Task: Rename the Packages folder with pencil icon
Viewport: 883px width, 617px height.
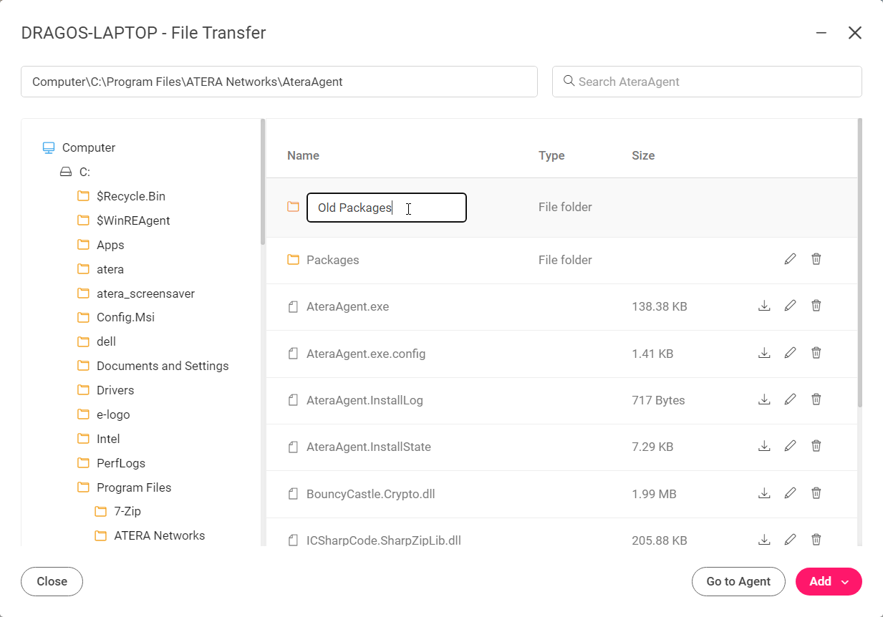Action: (x=790, y=259)
